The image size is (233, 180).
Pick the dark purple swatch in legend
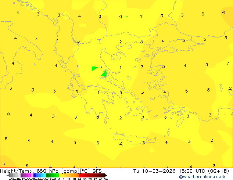click(22, 175)
